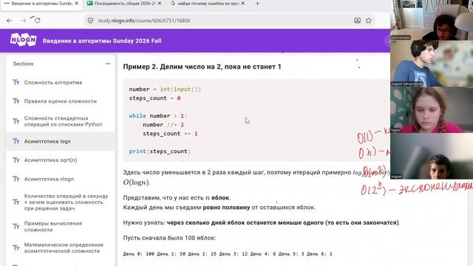
Task: Click code line 'steps_count = 0'
Action: coord(154,98)
